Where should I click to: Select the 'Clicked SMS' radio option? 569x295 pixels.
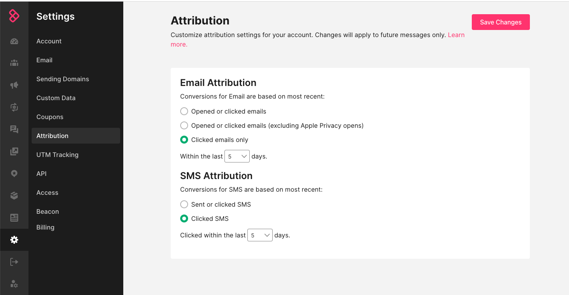[x=184, y=218]
